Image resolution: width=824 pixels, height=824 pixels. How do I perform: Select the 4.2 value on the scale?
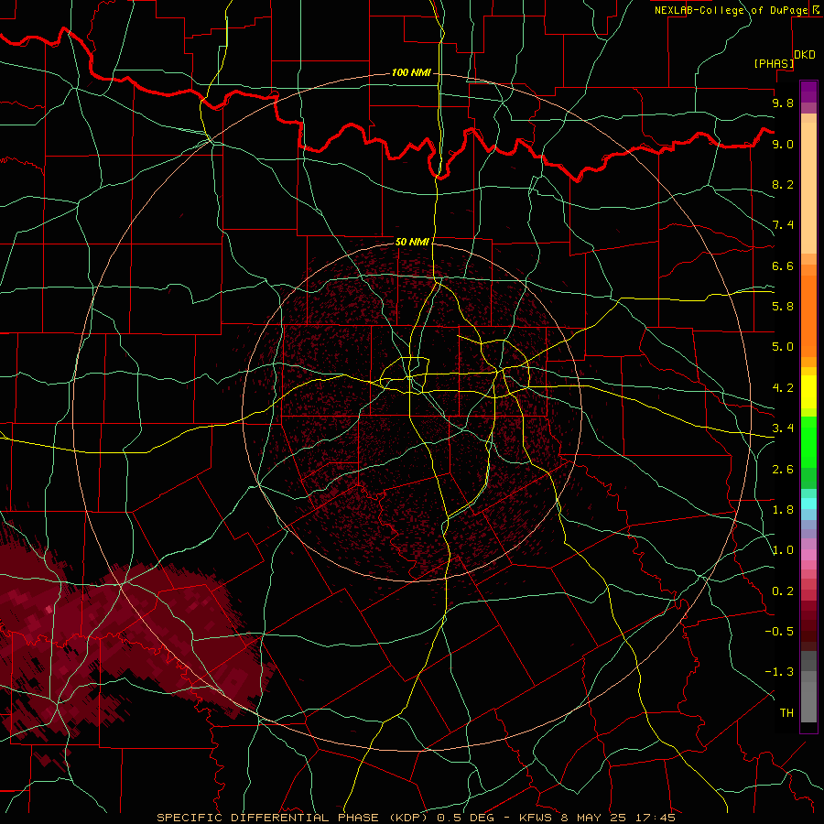click(783, 388)
